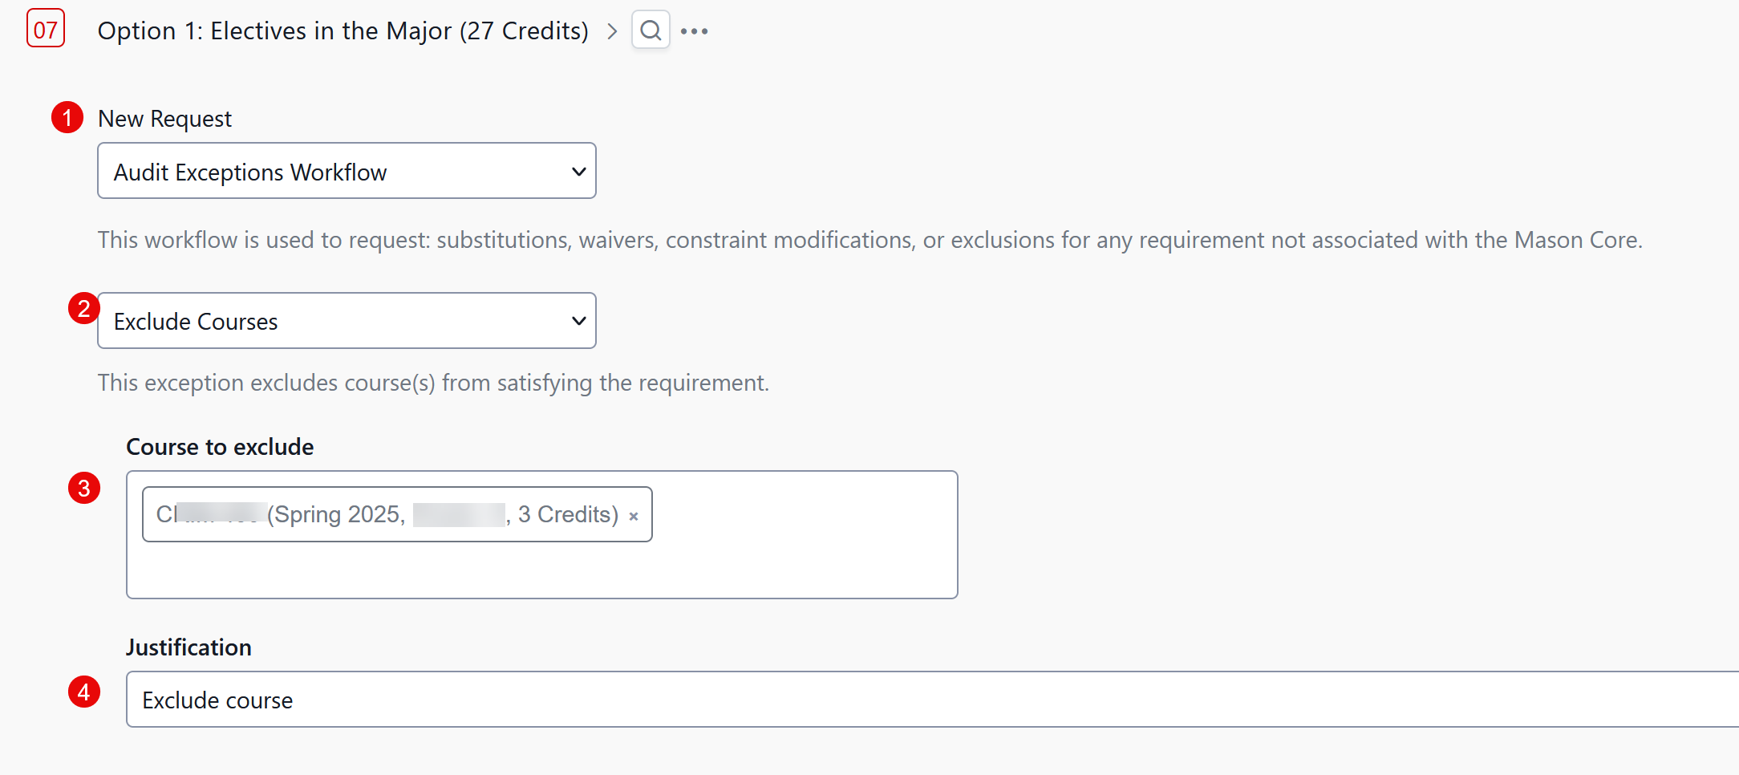Select the Spring 2025 3 Credits course chip
Image resolution: width=1739 pixels, height=775 pixels.
coord(385,514)
